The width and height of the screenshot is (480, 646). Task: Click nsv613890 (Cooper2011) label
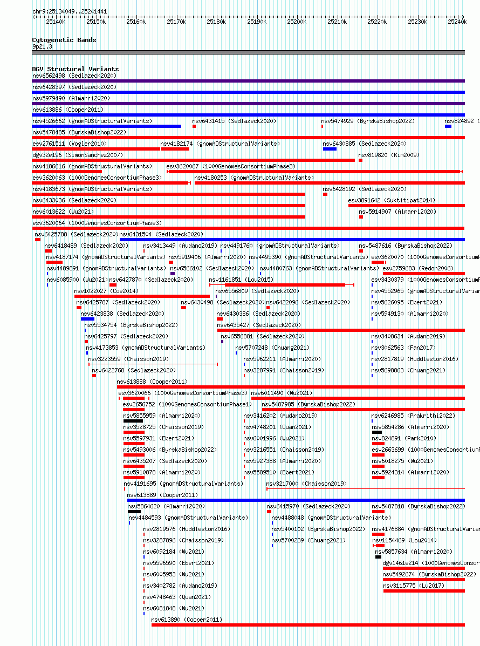187,620
